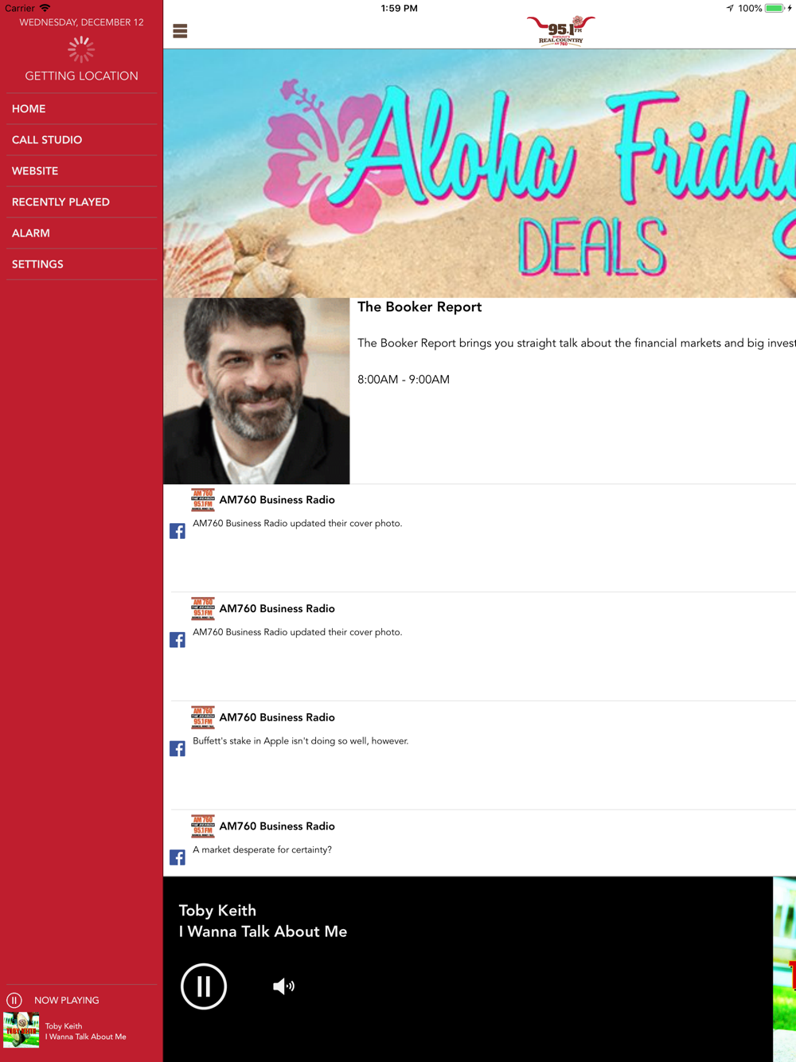Show Recently Played songs
The width and height of the screenshot is (796, 1062).
pos(81,202)
